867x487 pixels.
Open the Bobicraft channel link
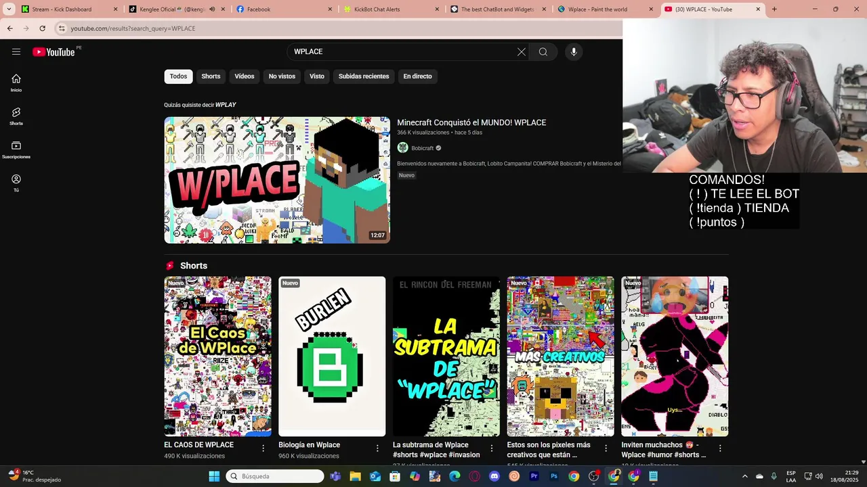point(422,148)
